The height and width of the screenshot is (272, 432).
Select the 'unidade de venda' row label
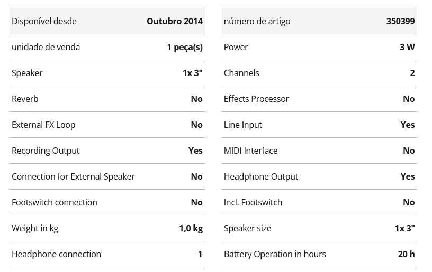46,47
